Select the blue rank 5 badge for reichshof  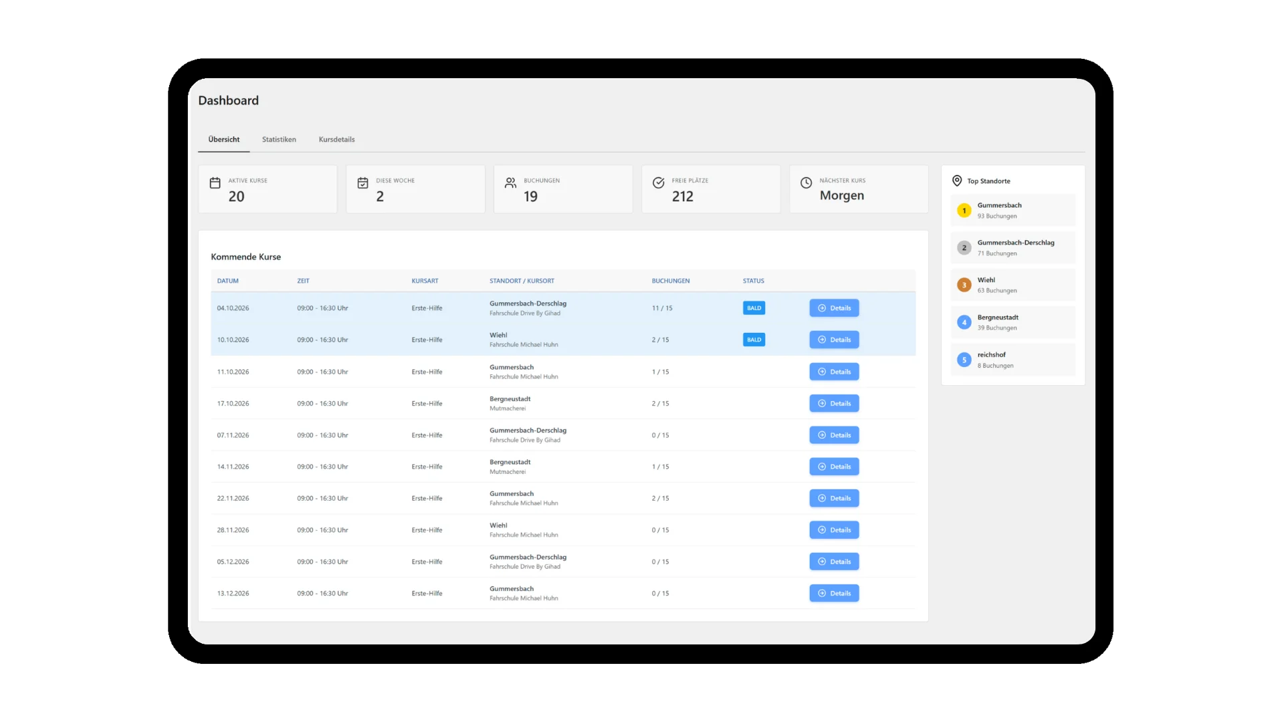click(964, 360)
